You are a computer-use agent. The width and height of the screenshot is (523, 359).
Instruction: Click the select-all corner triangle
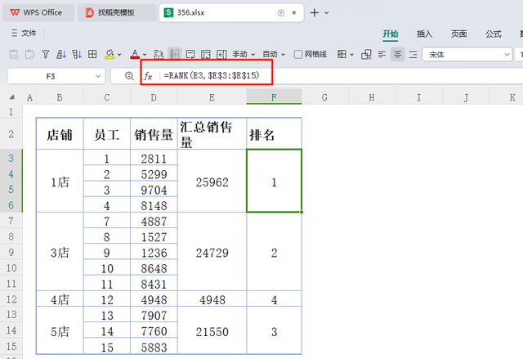point(12,97)
